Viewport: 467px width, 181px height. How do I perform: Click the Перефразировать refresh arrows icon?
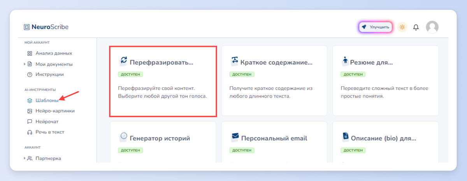coord(123,60)
